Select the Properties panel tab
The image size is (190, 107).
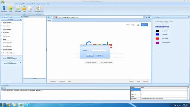click(x=26, y=17)
